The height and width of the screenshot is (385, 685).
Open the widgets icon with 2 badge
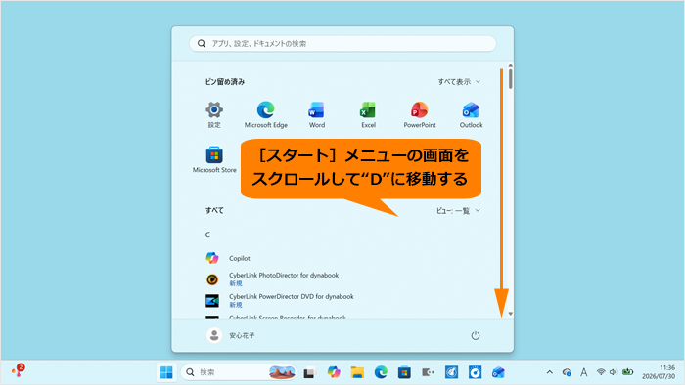pyautogui.click(x=18, y=370)
